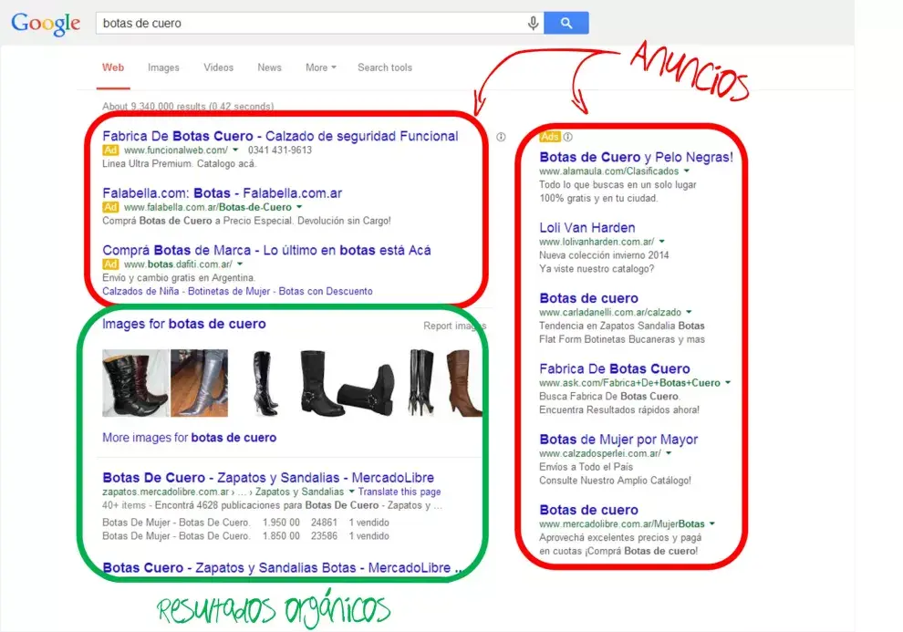Click the phone number '0341 431-9613'
This screenshot has width=903, height=632.
(280, 150)
